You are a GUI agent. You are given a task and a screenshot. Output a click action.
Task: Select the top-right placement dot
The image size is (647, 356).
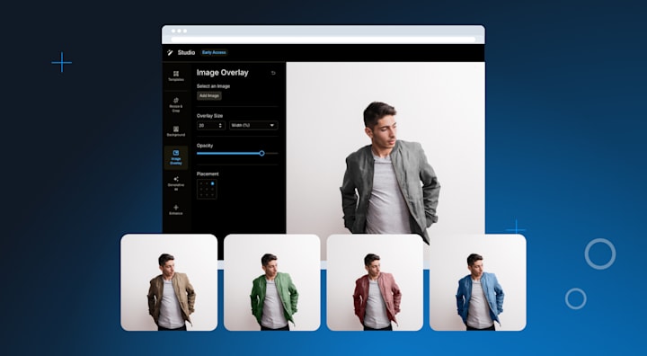coord(212,183)
